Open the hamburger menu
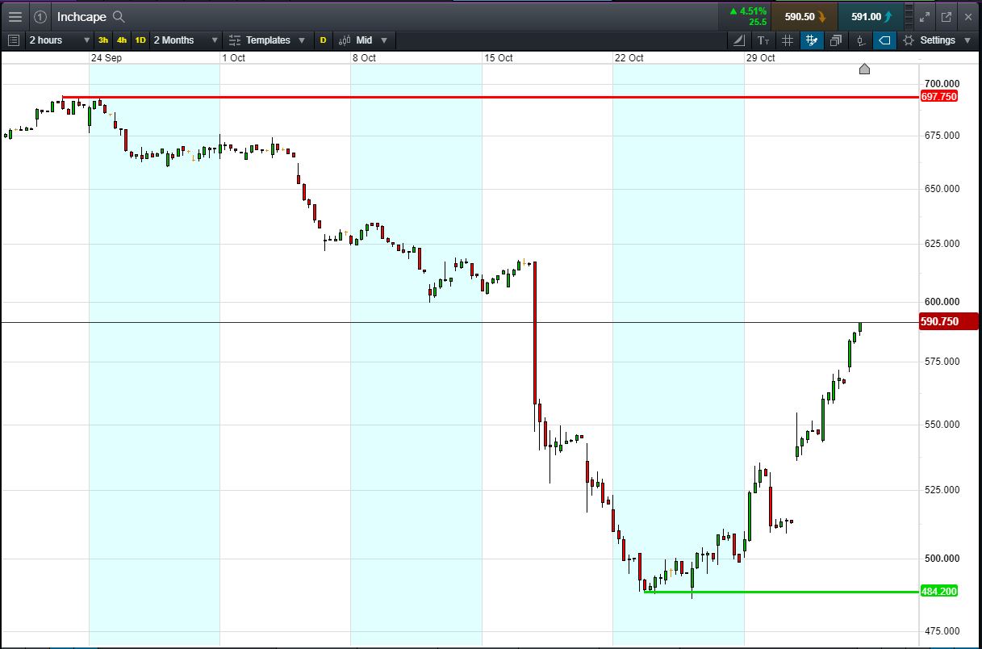This screenshot has height=649, width=982. point(15,16)
